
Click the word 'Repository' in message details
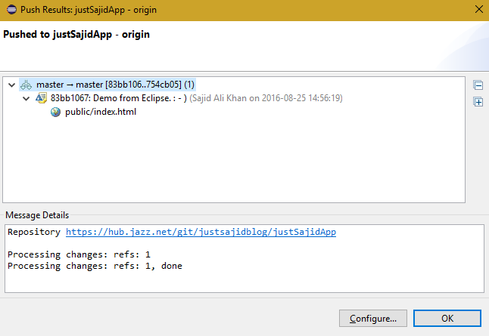coord(34,232)
